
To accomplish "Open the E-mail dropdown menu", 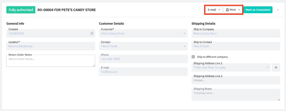I will tap(214, 10).
